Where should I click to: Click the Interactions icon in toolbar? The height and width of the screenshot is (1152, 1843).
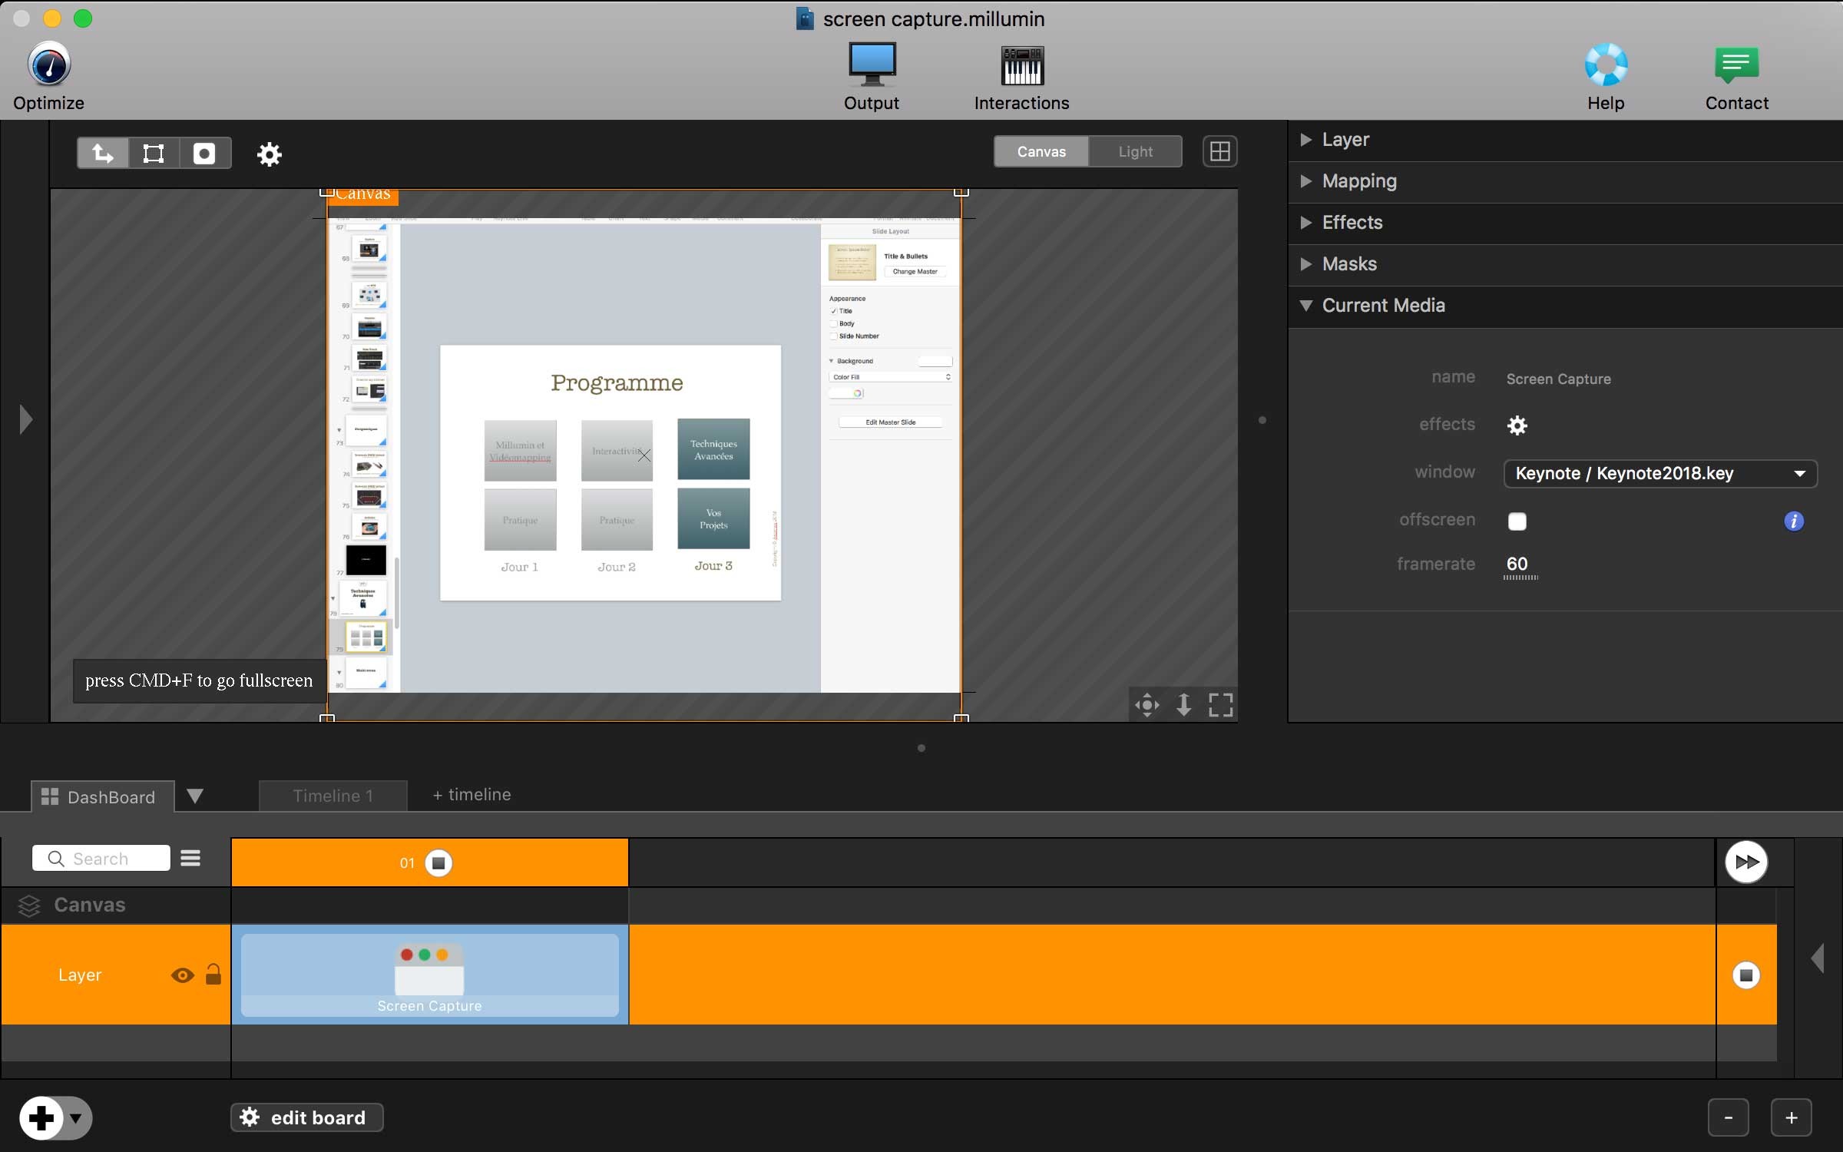pos(1023,74)
